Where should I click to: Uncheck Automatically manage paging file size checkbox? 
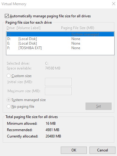tap(7, 16)
